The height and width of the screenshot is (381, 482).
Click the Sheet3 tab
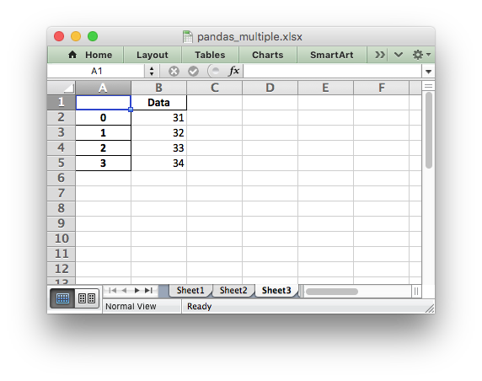point(276,290)
